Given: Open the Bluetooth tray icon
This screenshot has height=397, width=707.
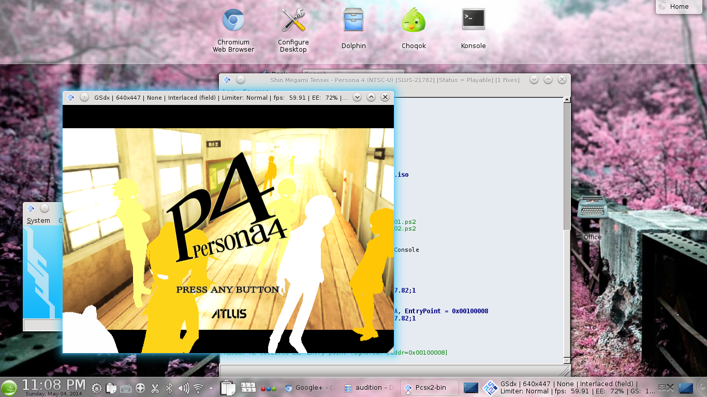Looking at the screenshot, I should [169, 388].
